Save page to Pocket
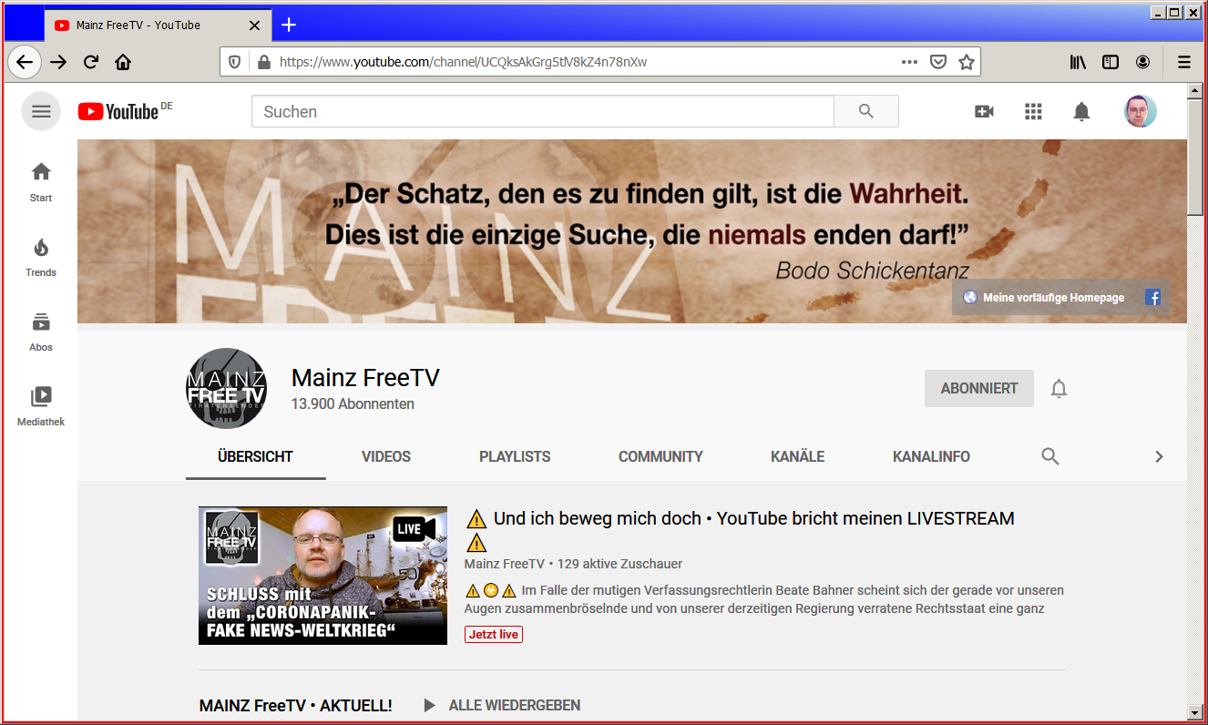The height and width of the screenshot is (725, 1208). click(x=937, y=62)
